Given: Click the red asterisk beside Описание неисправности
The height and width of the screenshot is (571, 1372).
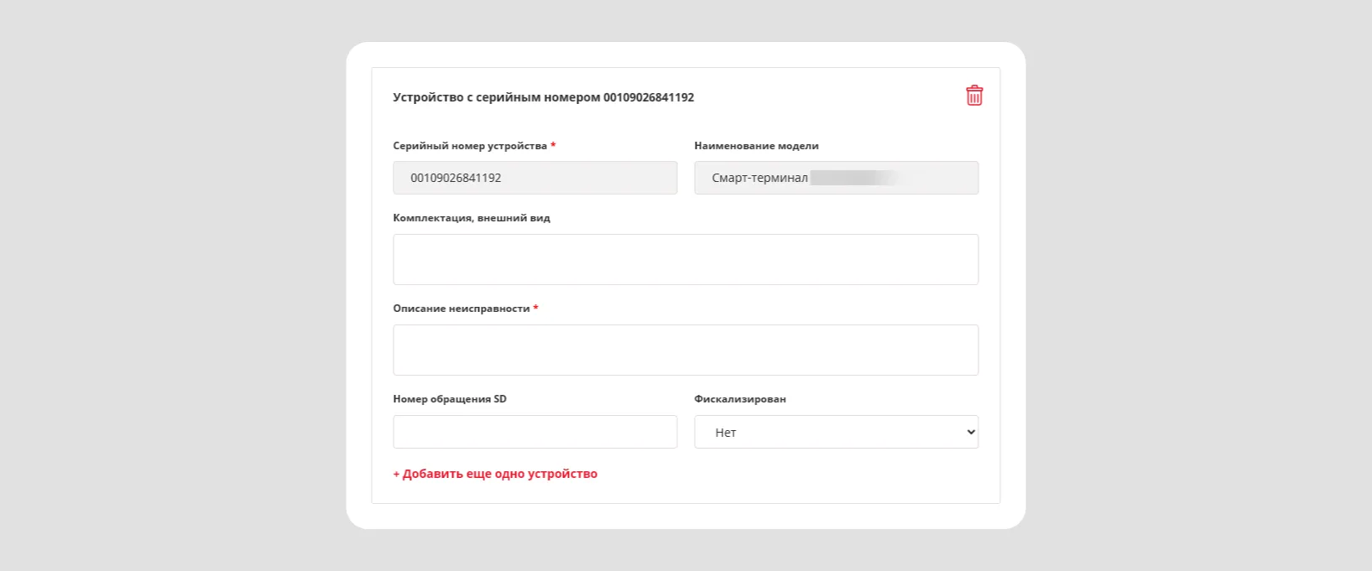Looking at the screenshot, I should (x=535, y=308).
